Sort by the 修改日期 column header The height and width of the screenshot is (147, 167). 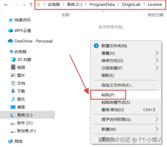(156, 15)
